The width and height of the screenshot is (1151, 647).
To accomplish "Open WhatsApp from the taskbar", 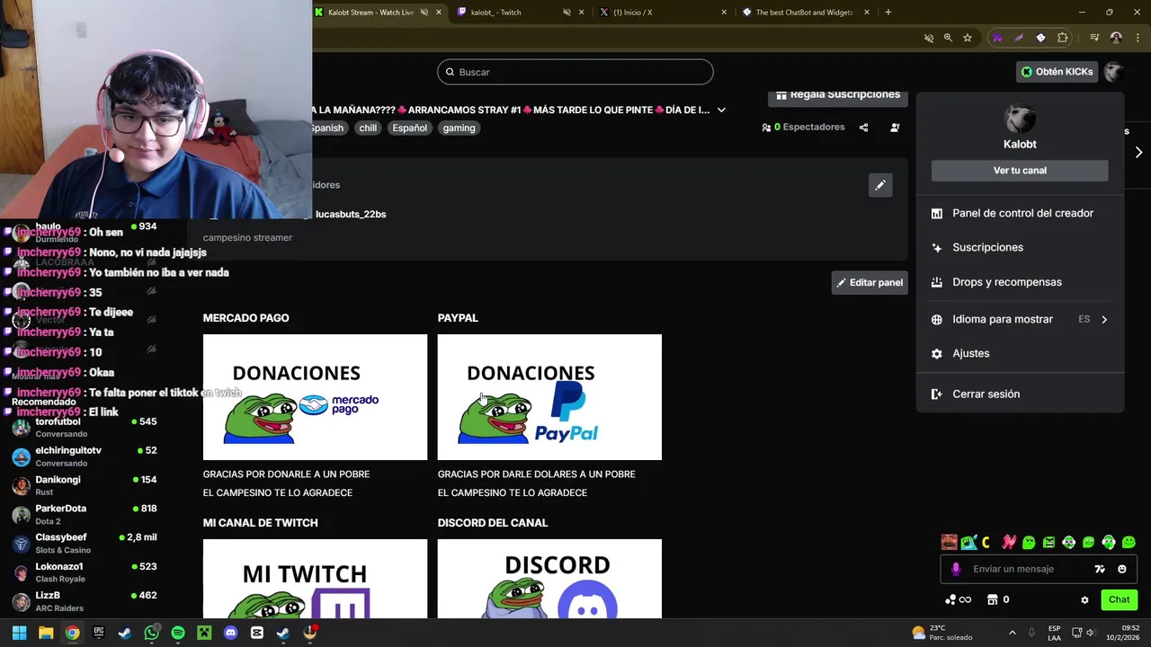I will [151, 633].
